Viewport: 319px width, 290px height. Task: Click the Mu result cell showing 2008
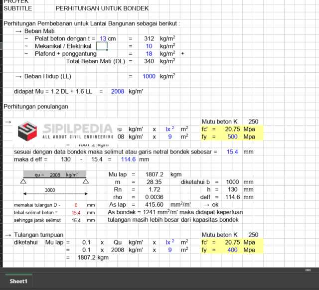pos(117,92)
